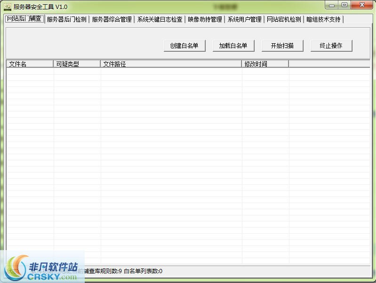Click the 可疑类型 column header
Image resolution: width=376 pixels, height=283 pixels.
coord(77,64)
